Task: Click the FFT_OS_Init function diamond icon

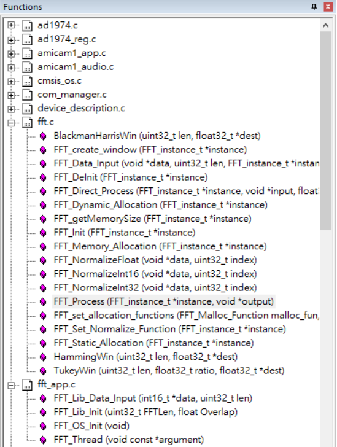Action: [x=43, y=427]
